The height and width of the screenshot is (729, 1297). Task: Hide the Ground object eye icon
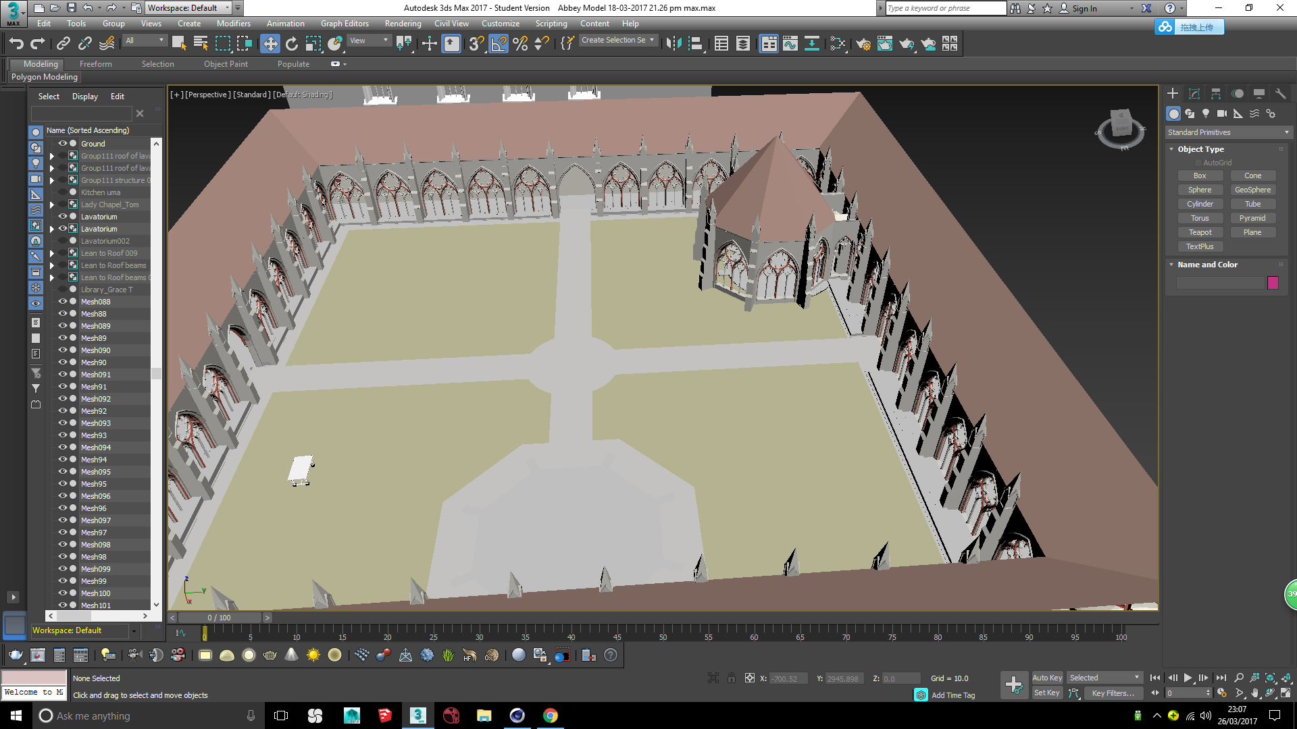click(62, 143)
